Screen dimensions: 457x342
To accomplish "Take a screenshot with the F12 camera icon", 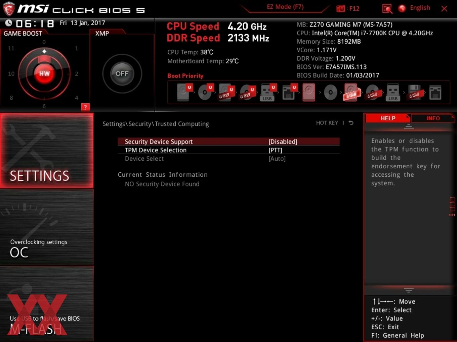I will click(341, 8).
